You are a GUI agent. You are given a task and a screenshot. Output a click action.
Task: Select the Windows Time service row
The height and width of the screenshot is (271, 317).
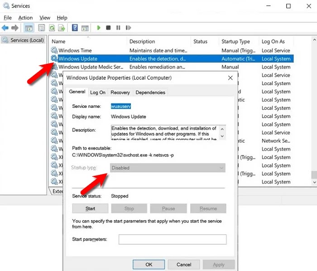pyautogui.click(x=172, y=50)
